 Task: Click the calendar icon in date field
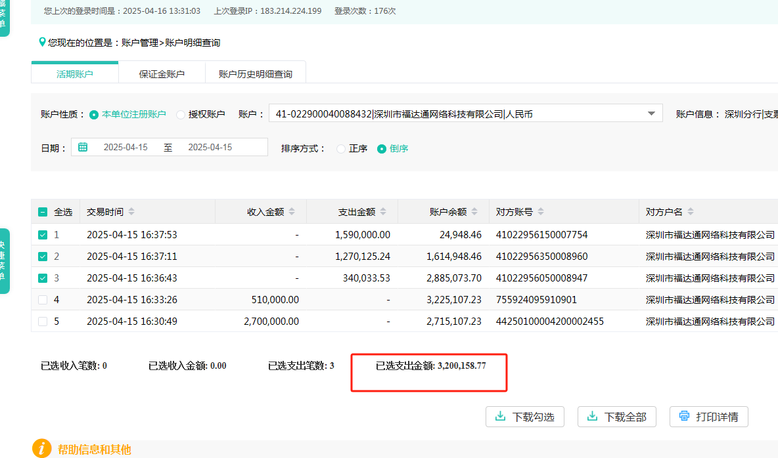coord(83,148)
